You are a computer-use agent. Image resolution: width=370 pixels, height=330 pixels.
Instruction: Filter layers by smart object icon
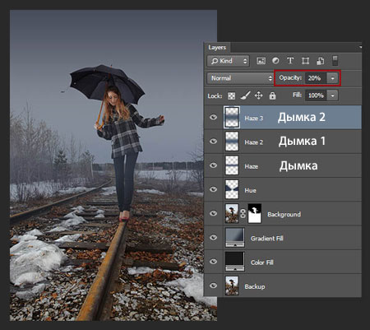click(x=320, y=61)
